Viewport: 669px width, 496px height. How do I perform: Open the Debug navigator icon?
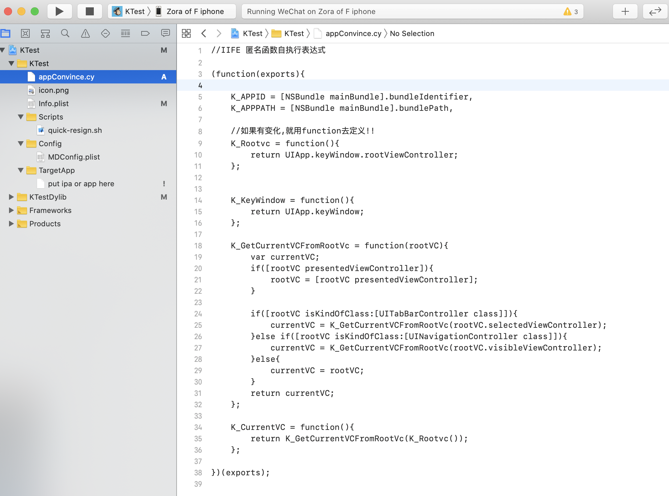126,33
